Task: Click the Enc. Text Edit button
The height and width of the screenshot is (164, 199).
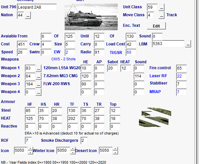Action: point(156,26)
